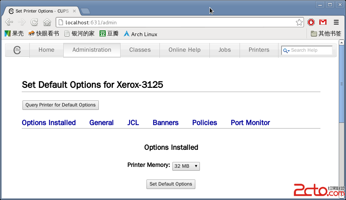346x200 pixels.
Task: Close the browser window
Action: [340, 5]
